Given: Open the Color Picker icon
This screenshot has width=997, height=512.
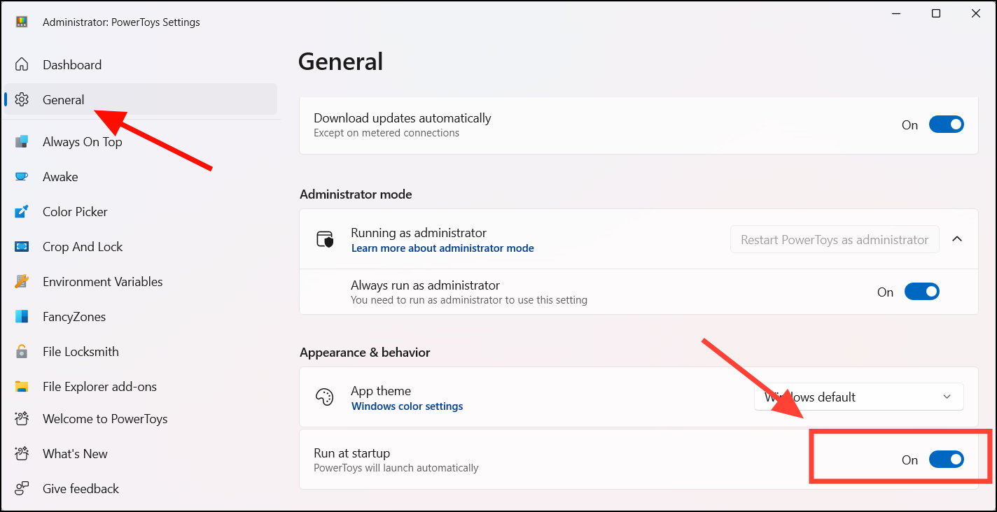Looking at the screenshot, I should (x=22, y=212).
